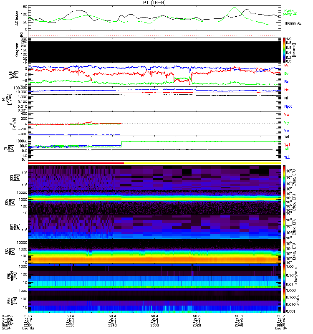Click the "hhmm" time-format label

pos(8,325)
